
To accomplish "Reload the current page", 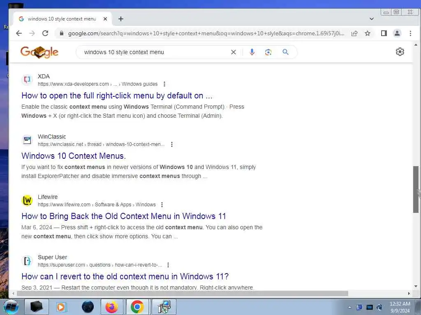I will (45, 33).
